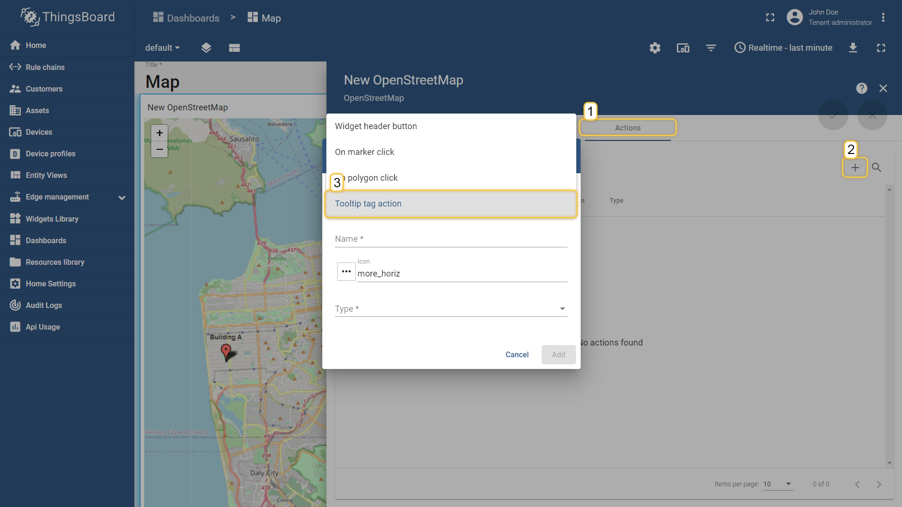
Task: Open default state dropdown
Action: coord(162,48)
